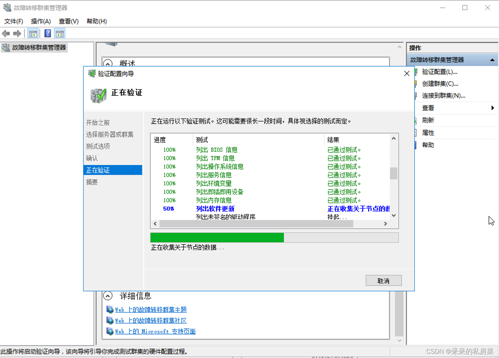Open Web 上的故障转移群集主题 link

pyautogui.click(x=151, y=310)
